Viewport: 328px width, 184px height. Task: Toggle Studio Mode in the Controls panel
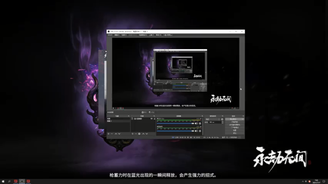click(x=235, y=128)
